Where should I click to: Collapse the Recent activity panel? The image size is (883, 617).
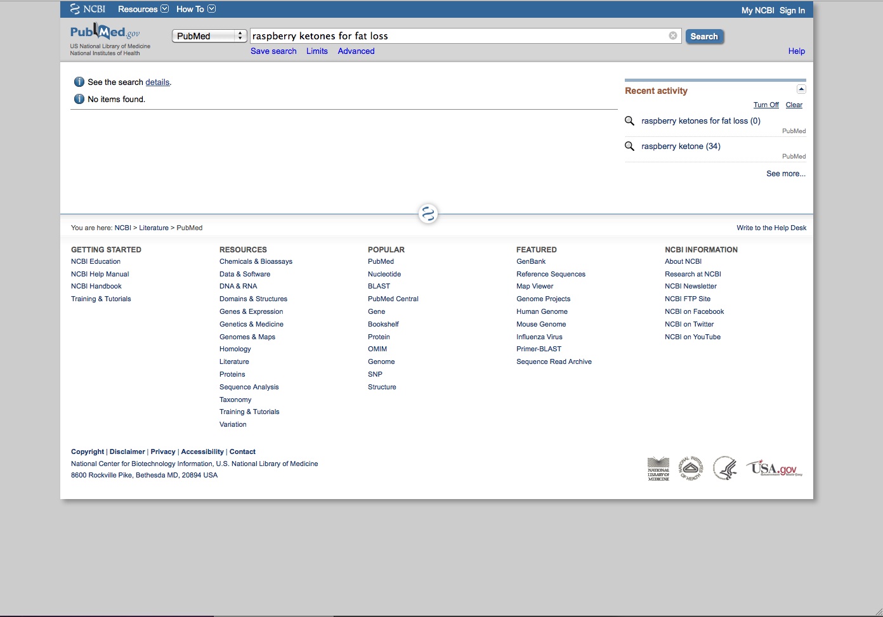[801, 89]
